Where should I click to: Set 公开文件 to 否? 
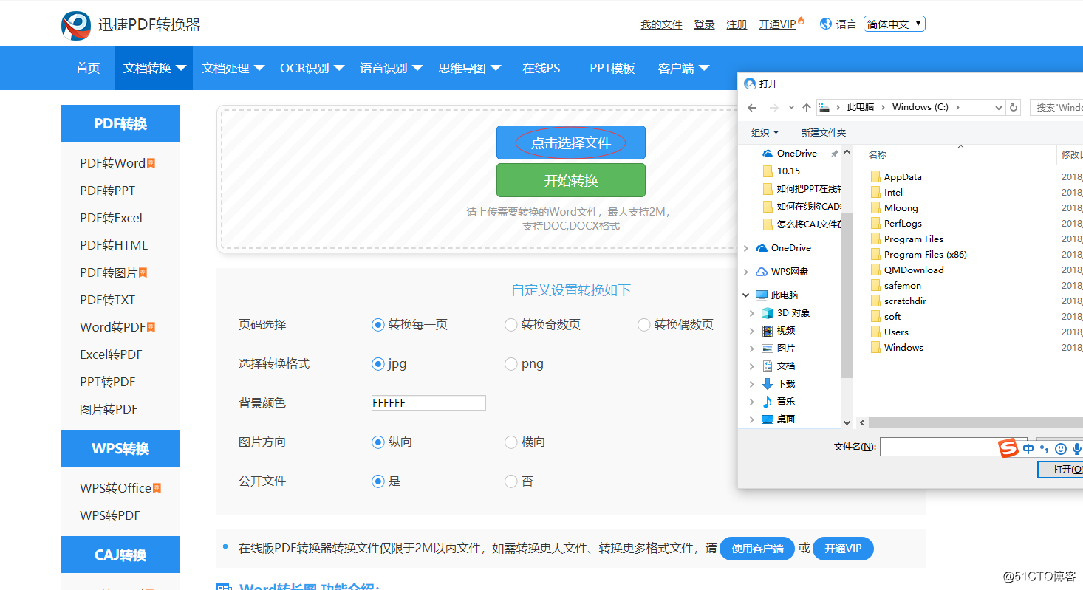[510, 481]
